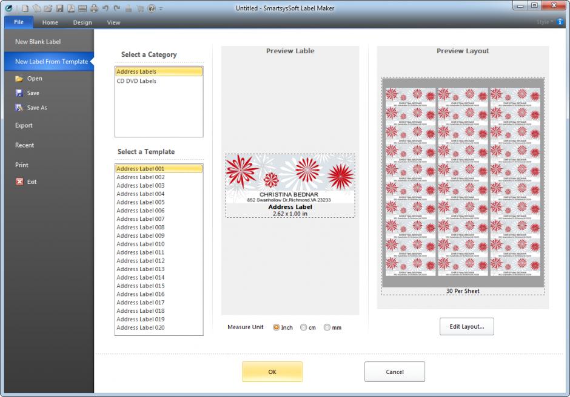Screen dimensions: 570x397
Task: Click the PDF export icon in toolbar
Action: point(70,8)
